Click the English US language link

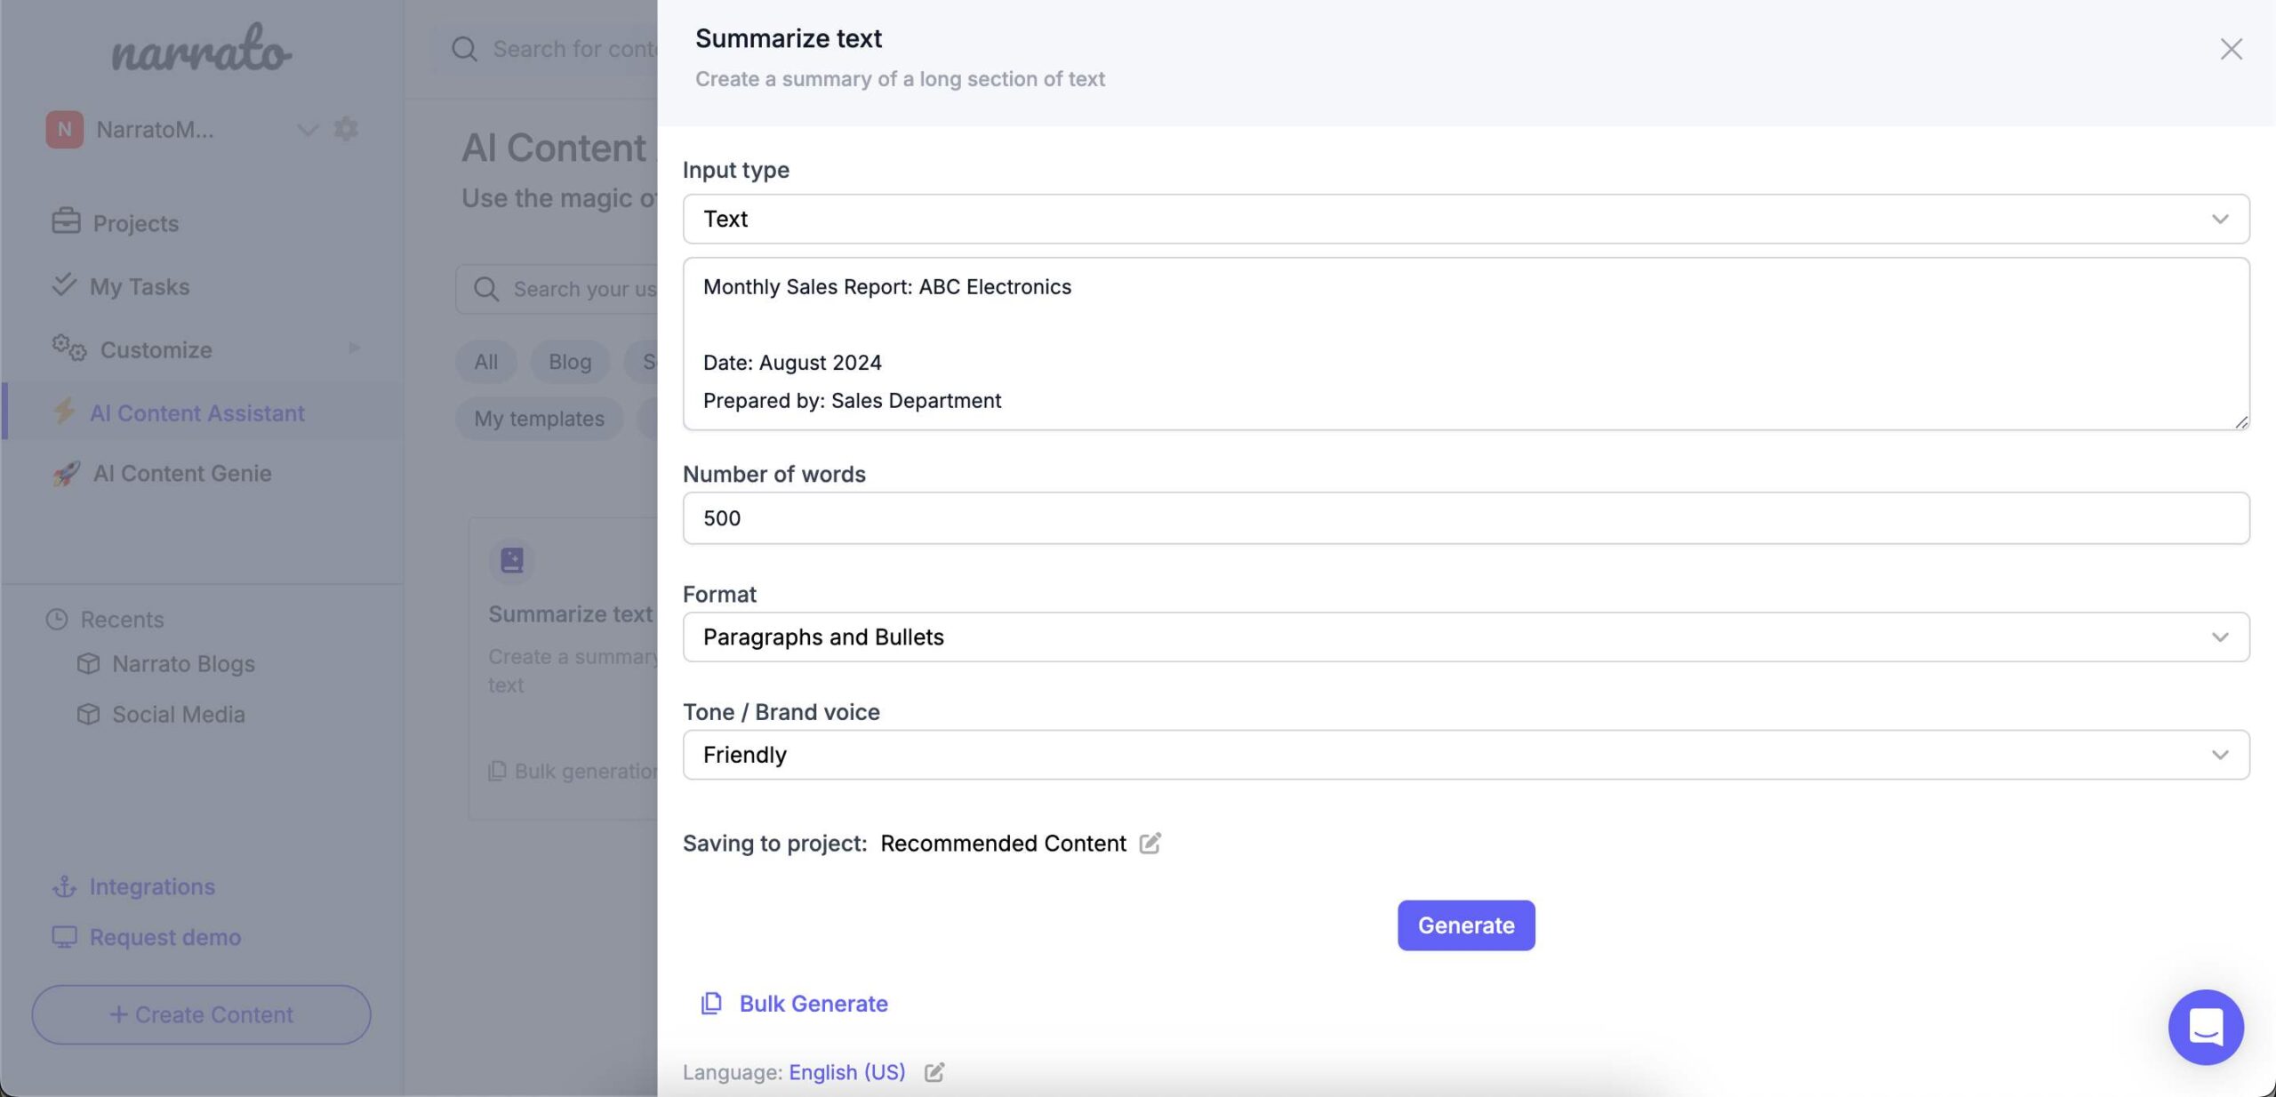coord(846,1072)
